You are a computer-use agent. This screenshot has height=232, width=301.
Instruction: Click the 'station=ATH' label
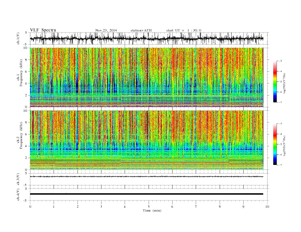(141, 30)
